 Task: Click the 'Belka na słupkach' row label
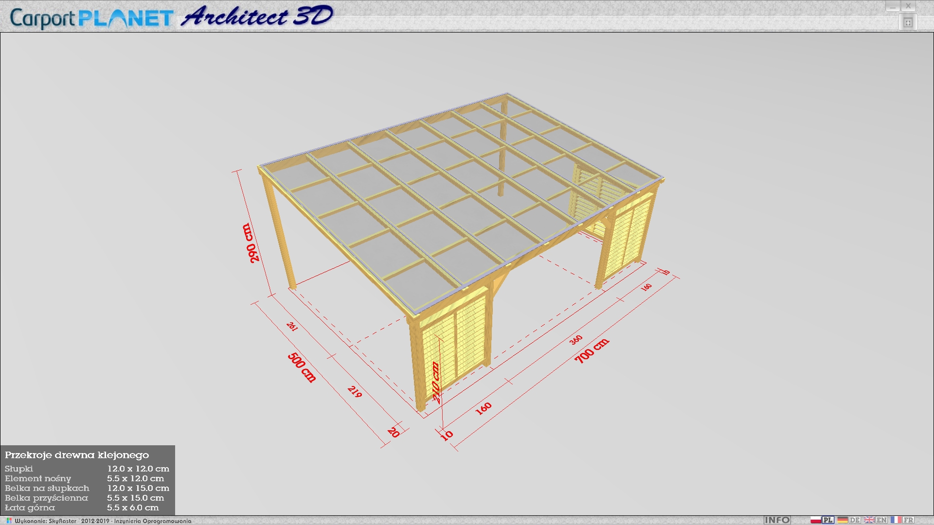click(x=47, y=489)
